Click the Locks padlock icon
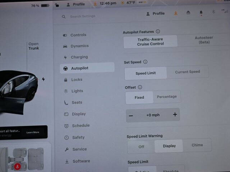Screen dimensions: 230x172 coord(66,80)
